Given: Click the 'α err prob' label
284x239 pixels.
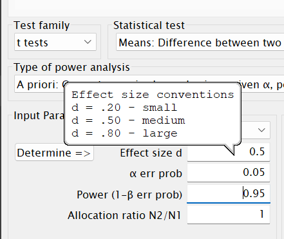Looking at the screenshot, I should point(156,174).
